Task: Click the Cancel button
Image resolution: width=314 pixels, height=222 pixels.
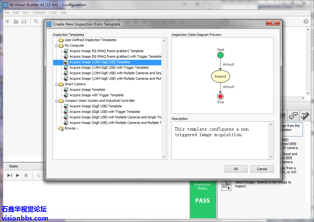Action: [x=262, y=169]
